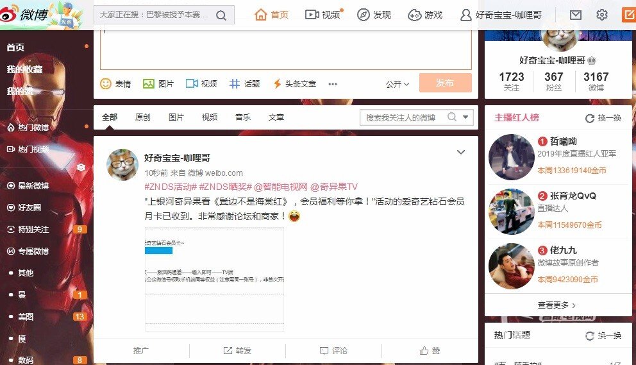Click 转发 repost button
This screenshot has height=365, width=636.
tap(237, 350)
